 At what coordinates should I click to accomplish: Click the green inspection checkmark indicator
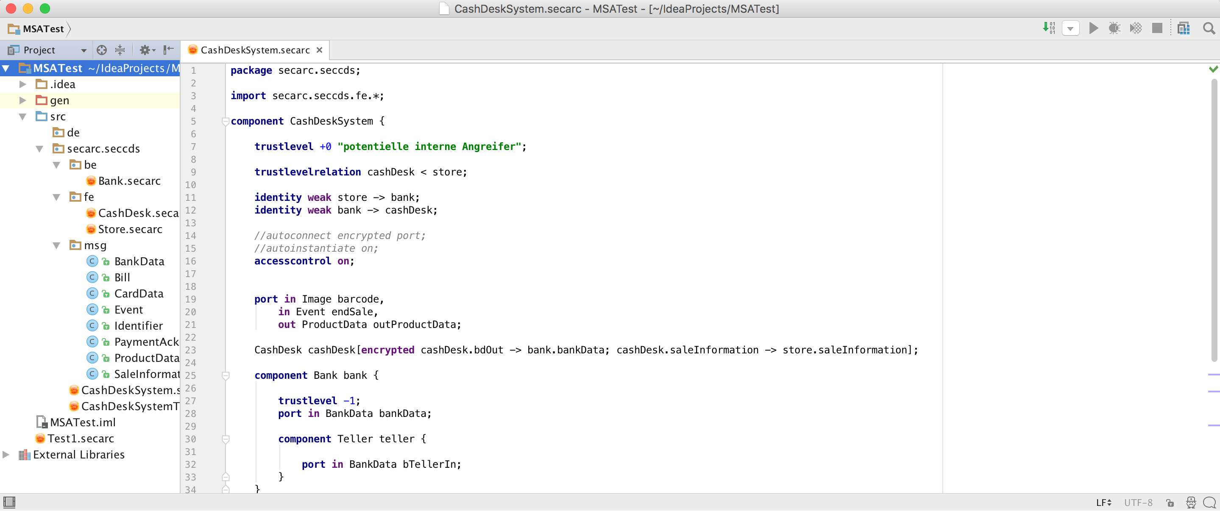pos(1213,69)
